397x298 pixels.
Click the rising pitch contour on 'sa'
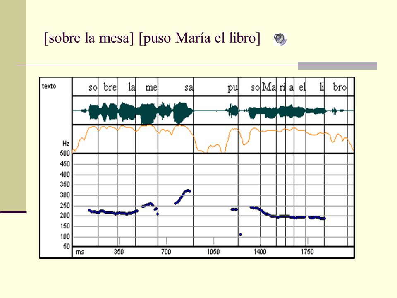pyautogui.click(x=182, y=196)
